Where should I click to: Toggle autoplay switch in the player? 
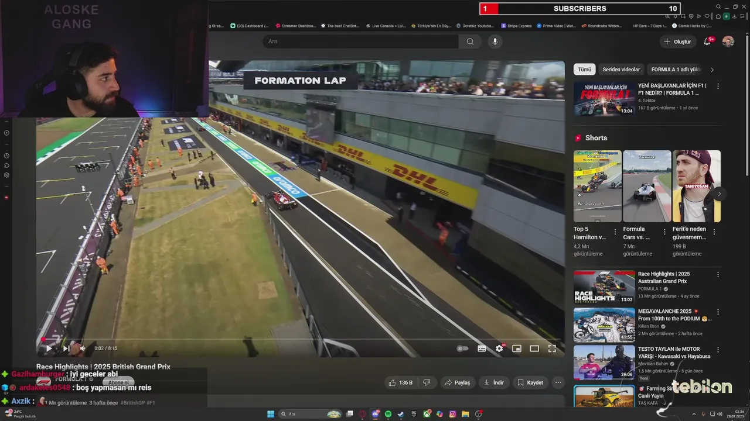pyautogui.click(x=462, y=348)
